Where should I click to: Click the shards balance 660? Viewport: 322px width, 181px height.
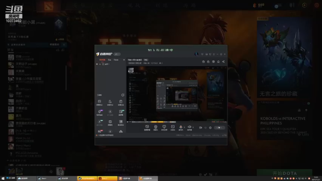[x=259, y=5]
